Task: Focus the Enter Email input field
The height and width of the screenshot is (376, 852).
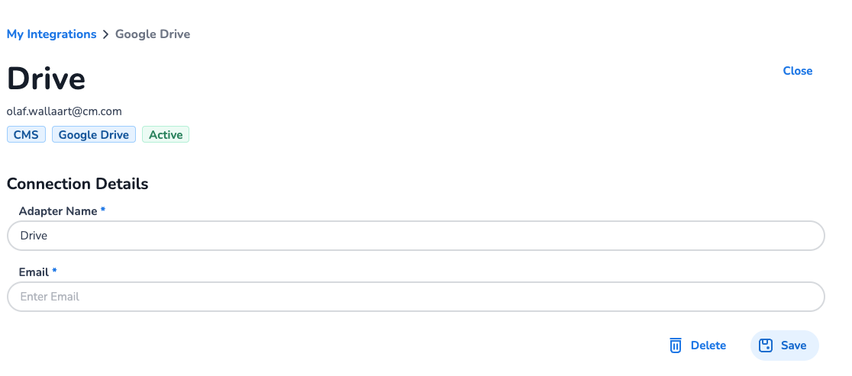Action: click(x=415, y=296)
